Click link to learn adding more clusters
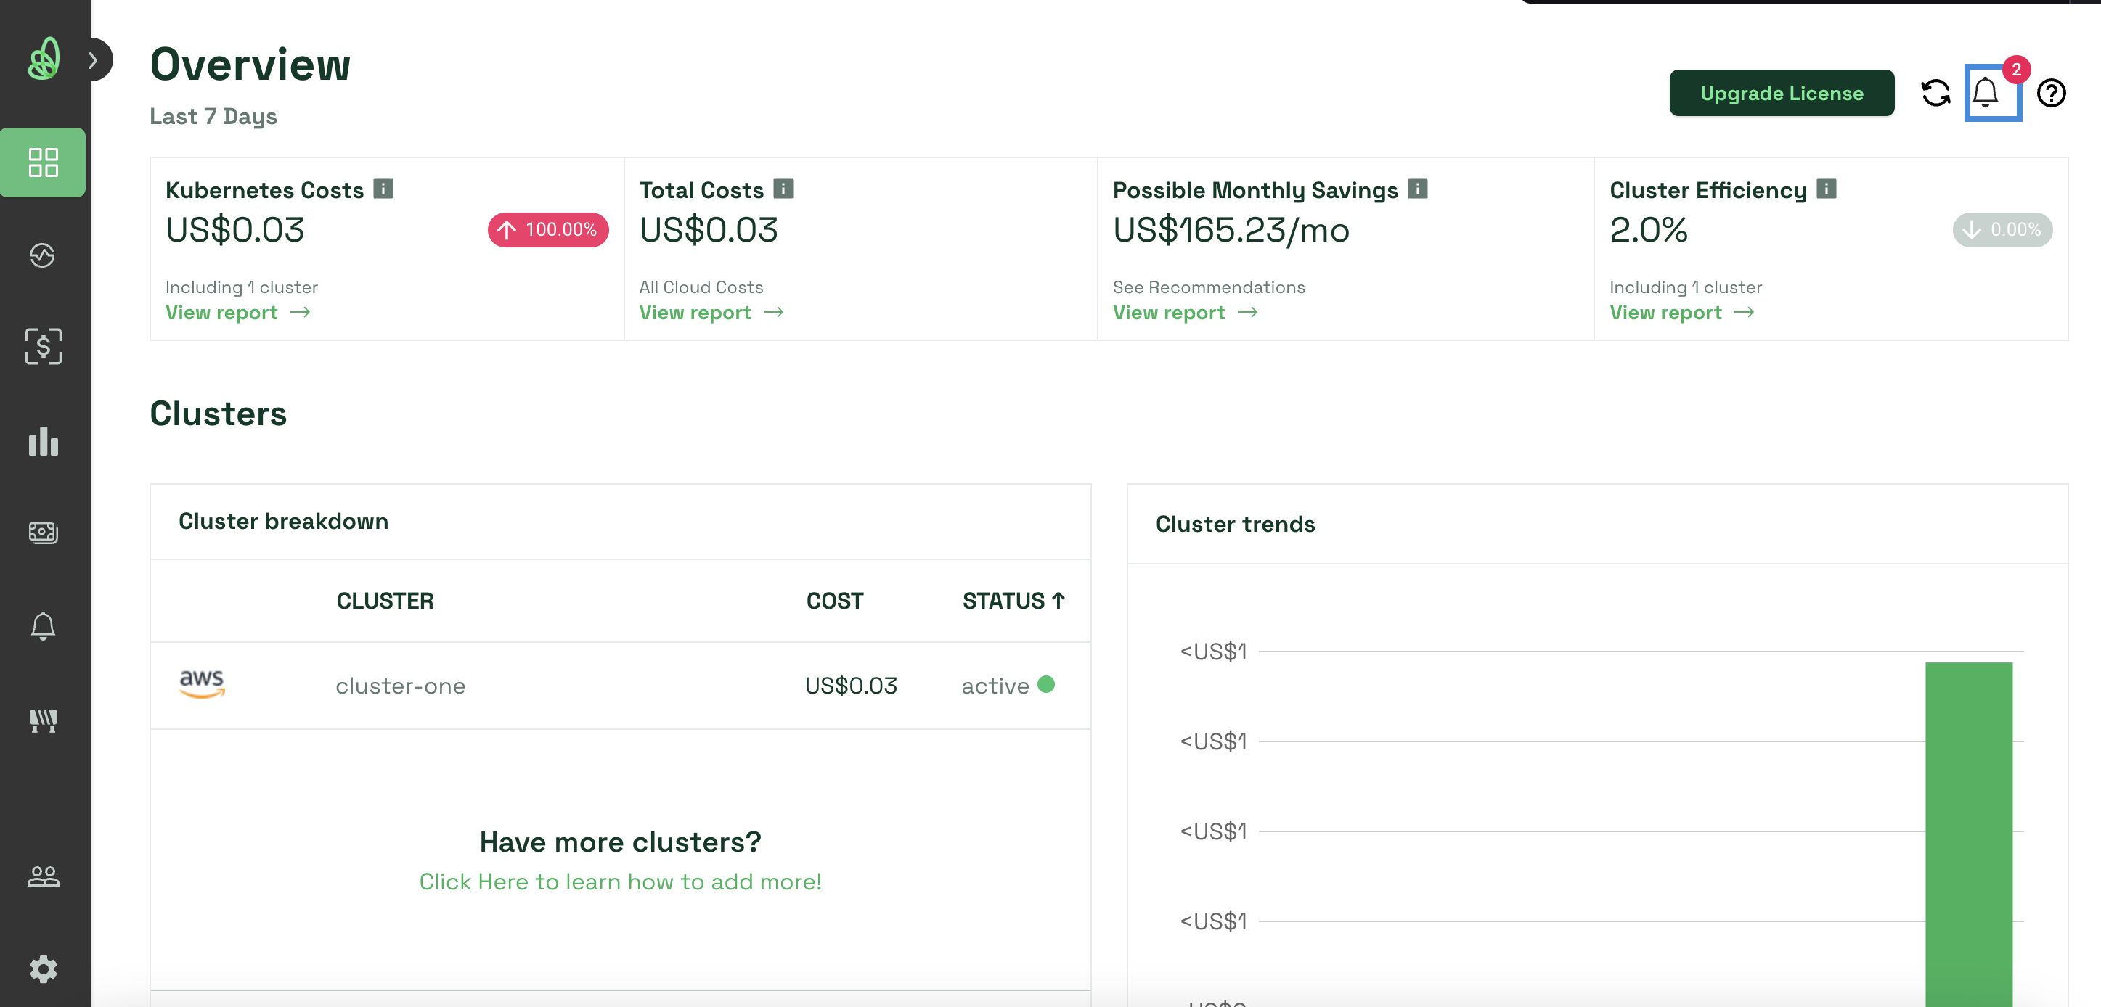This screenshot has width=2101, height=1007. pyautogui.click(x=620, y=881)
